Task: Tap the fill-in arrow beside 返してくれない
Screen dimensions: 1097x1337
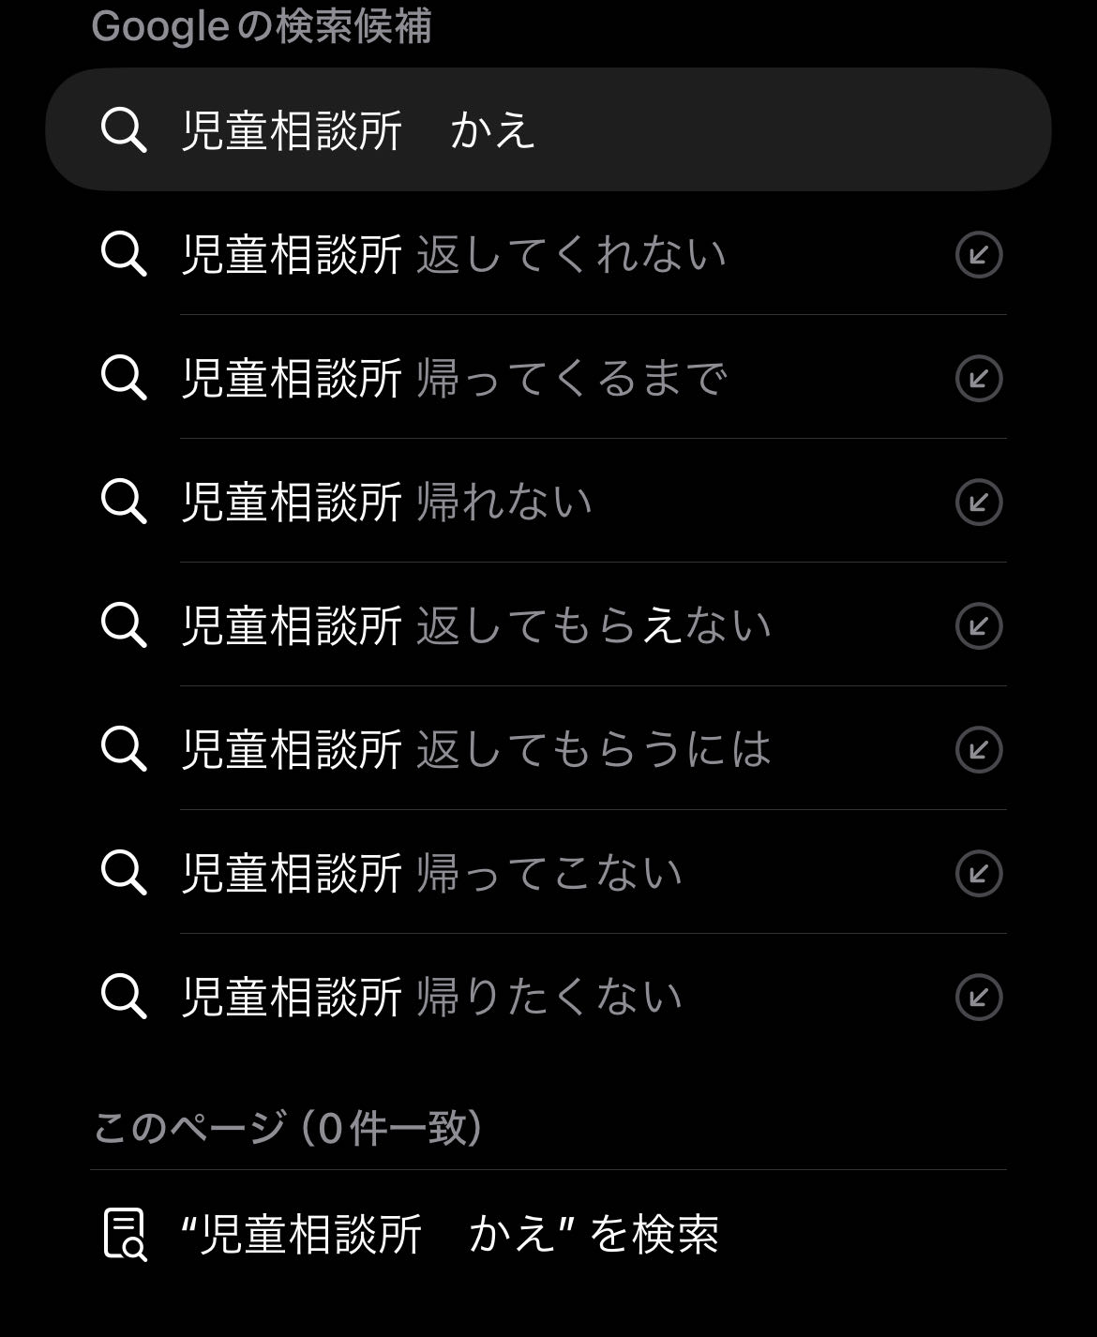Action: pos(979,255)
